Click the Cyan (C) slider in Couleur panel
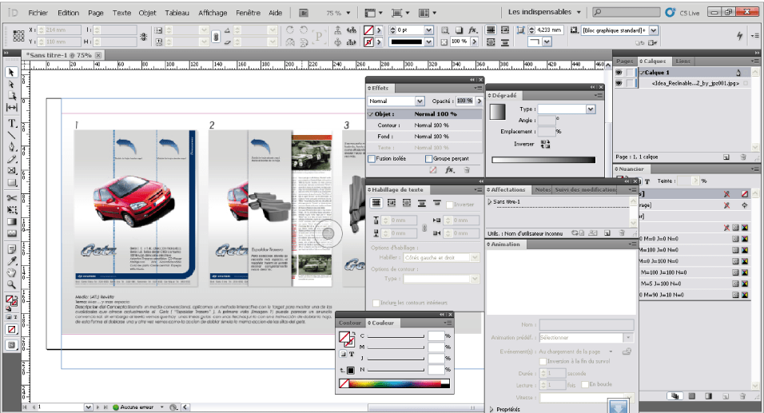 point(395,336)
